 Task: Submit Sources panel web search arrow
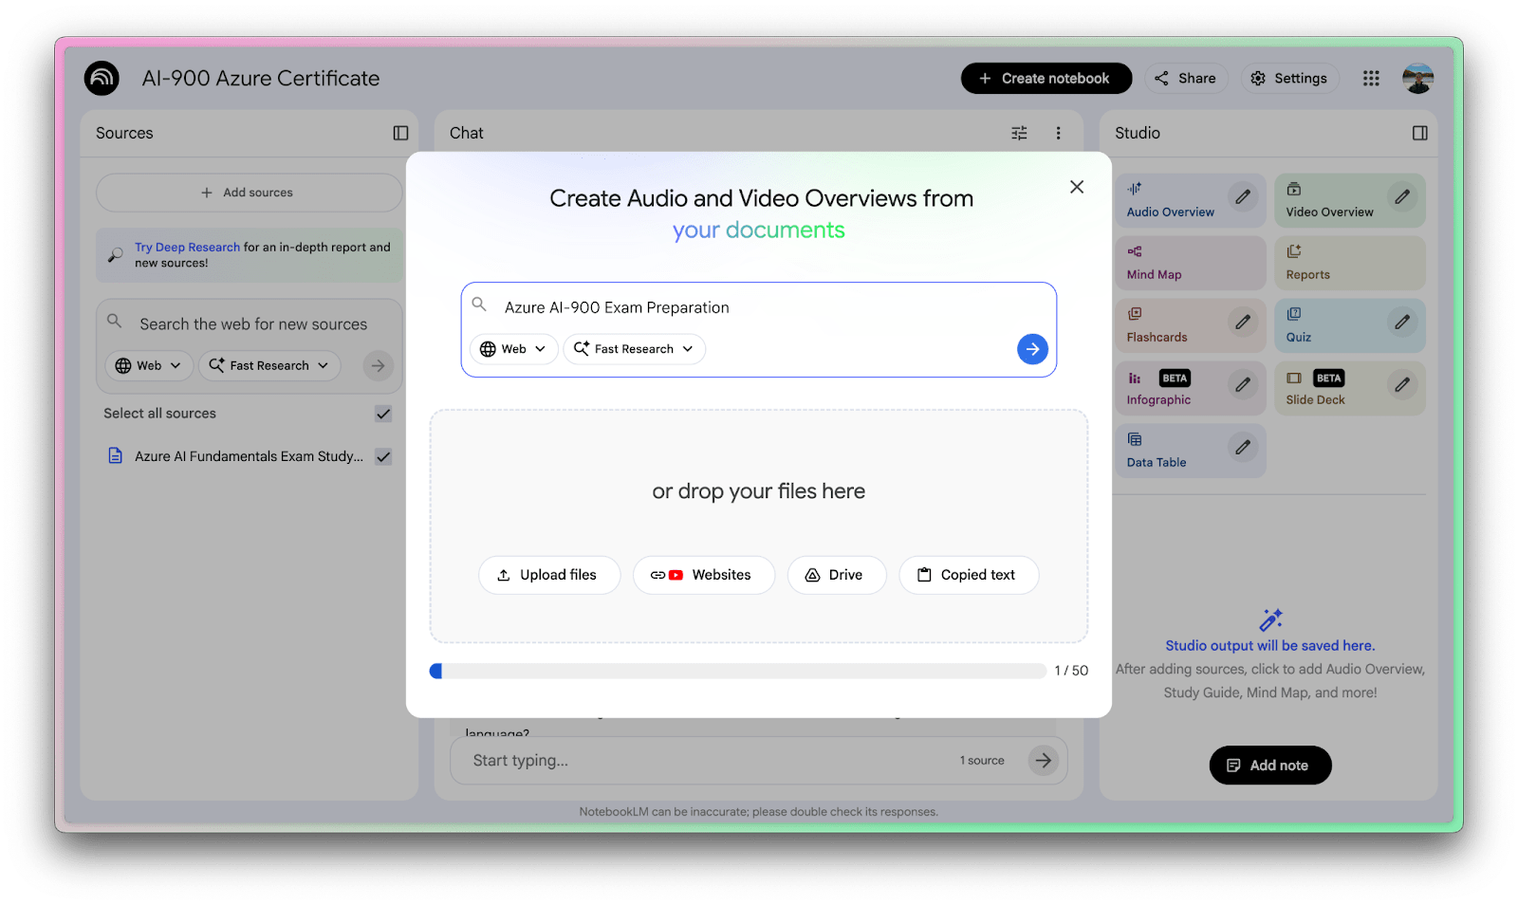pyautogui.click(x=378, y=365)
